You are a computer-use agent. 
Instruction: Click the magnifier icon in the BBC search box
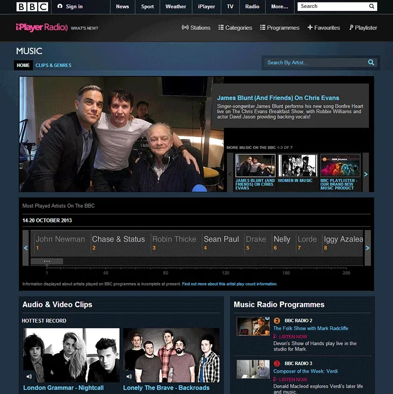pos(372,6)
